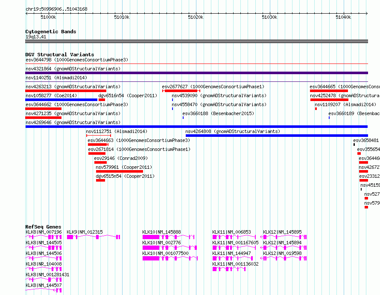Viewport: 380px width, 295px height.
Task: Click the long blue bar of nsv4269646
Action: tap(196, 127)
